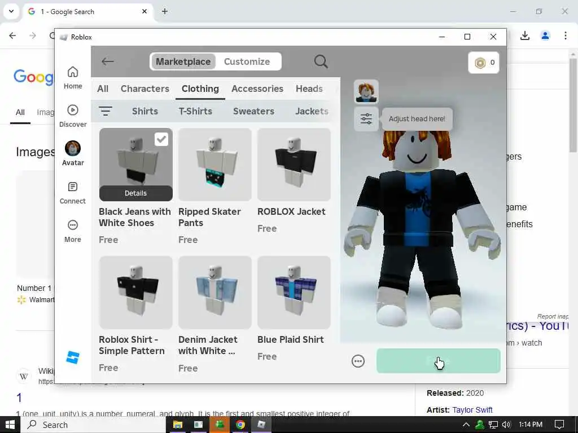Screen dimensions: 578x433
Task: Select the Denim Jacket with White thumbnail
Action: pos(215,293)
